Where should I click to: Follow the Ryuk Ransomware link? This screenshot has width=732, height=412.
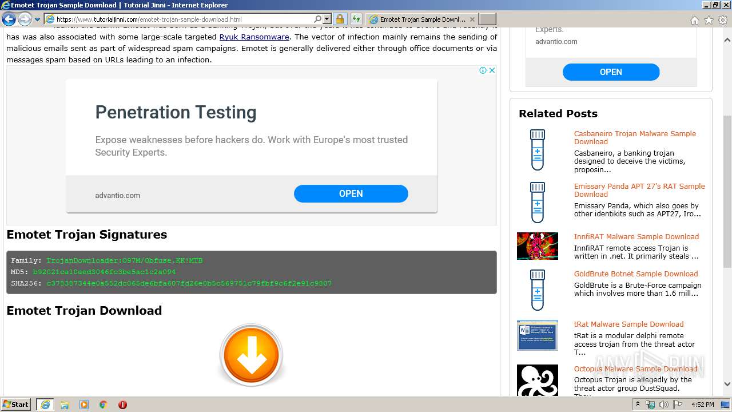point(254,37)
